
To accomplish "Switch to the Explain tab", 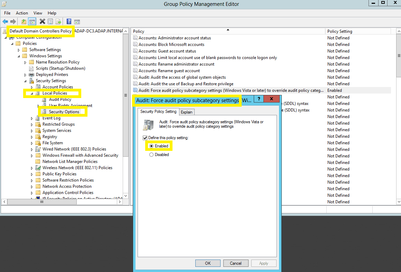I will (x=187, y=112).
